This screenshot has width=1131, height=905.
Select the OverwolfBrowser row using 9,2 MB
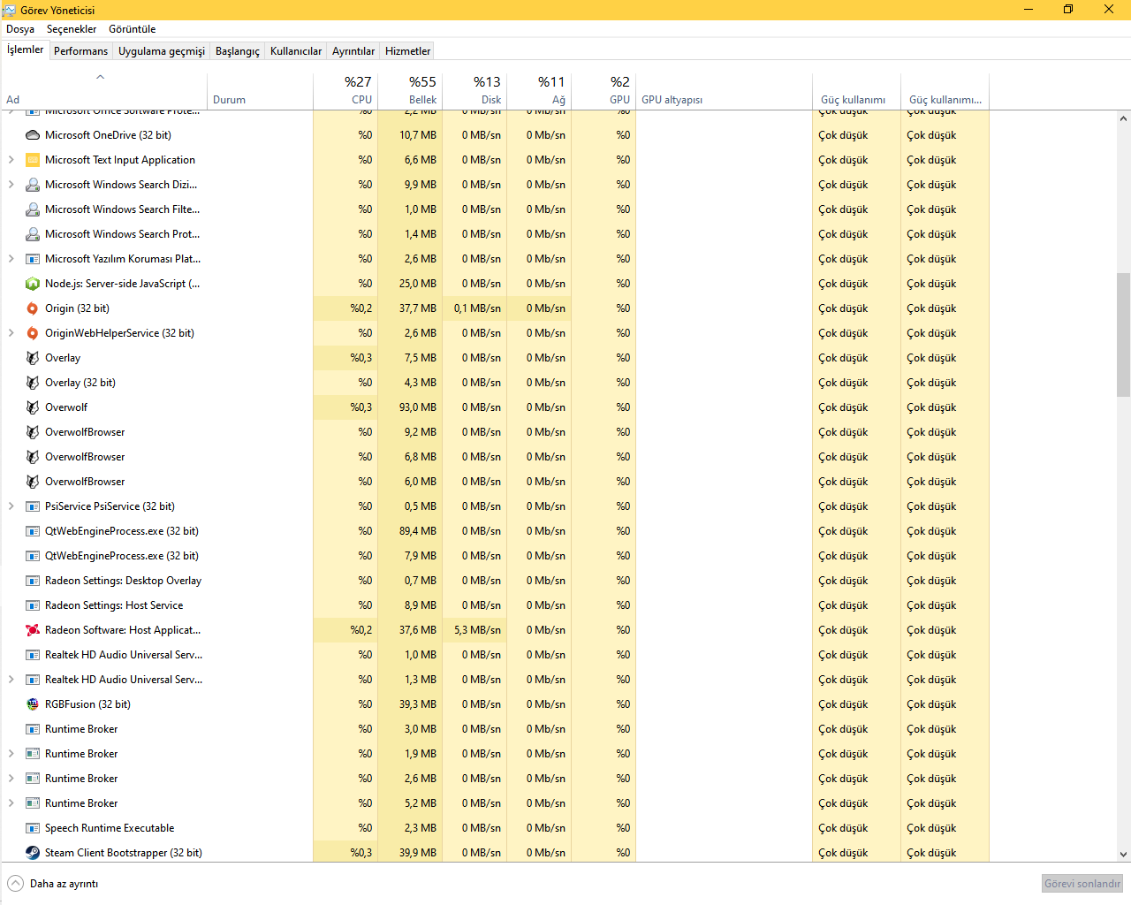pos(495,432)
